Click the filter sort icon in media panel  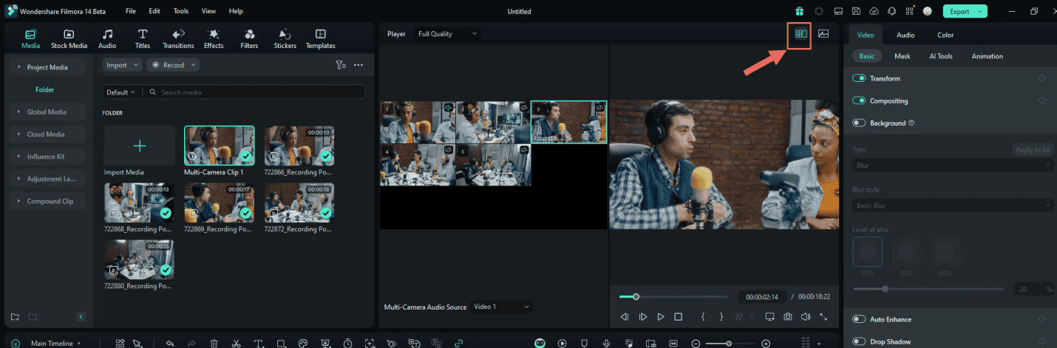[x=341, y=65]
